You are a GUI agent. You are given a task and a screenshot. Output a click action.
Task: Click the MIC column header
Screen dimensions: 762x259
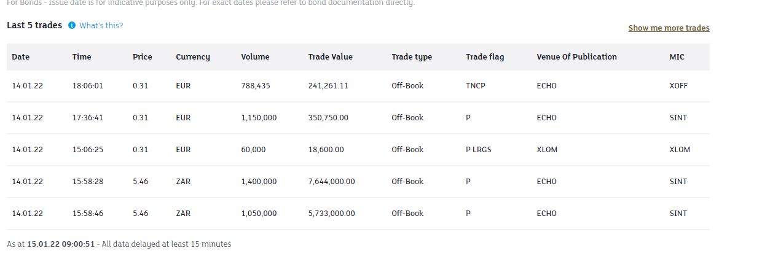[x=677, y=57]
